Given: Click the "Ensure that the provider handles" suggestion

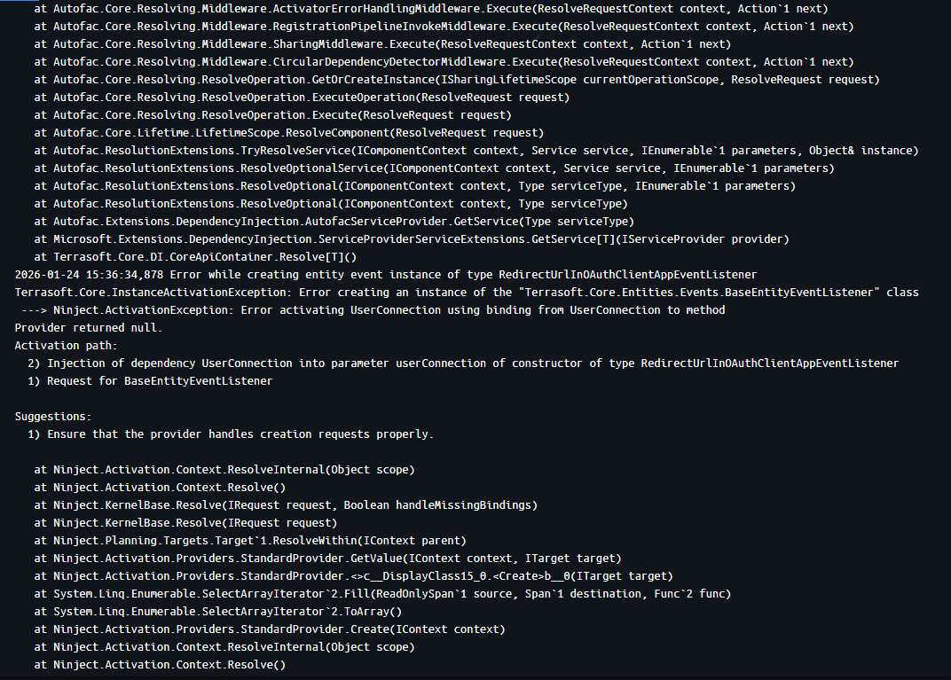Looking at the screenshot, I should (240, 434).
